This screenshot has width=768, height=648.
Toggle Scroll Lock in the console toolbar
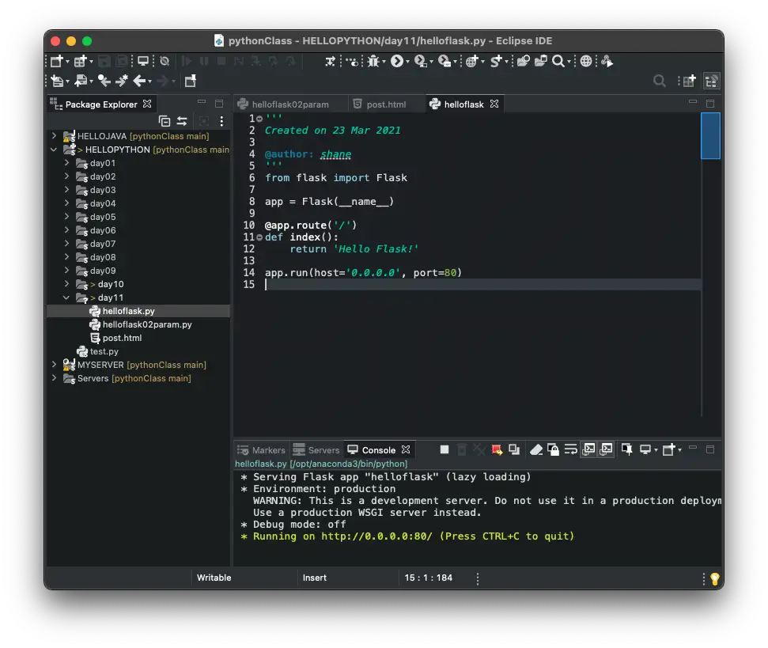(x=553, y=449)
